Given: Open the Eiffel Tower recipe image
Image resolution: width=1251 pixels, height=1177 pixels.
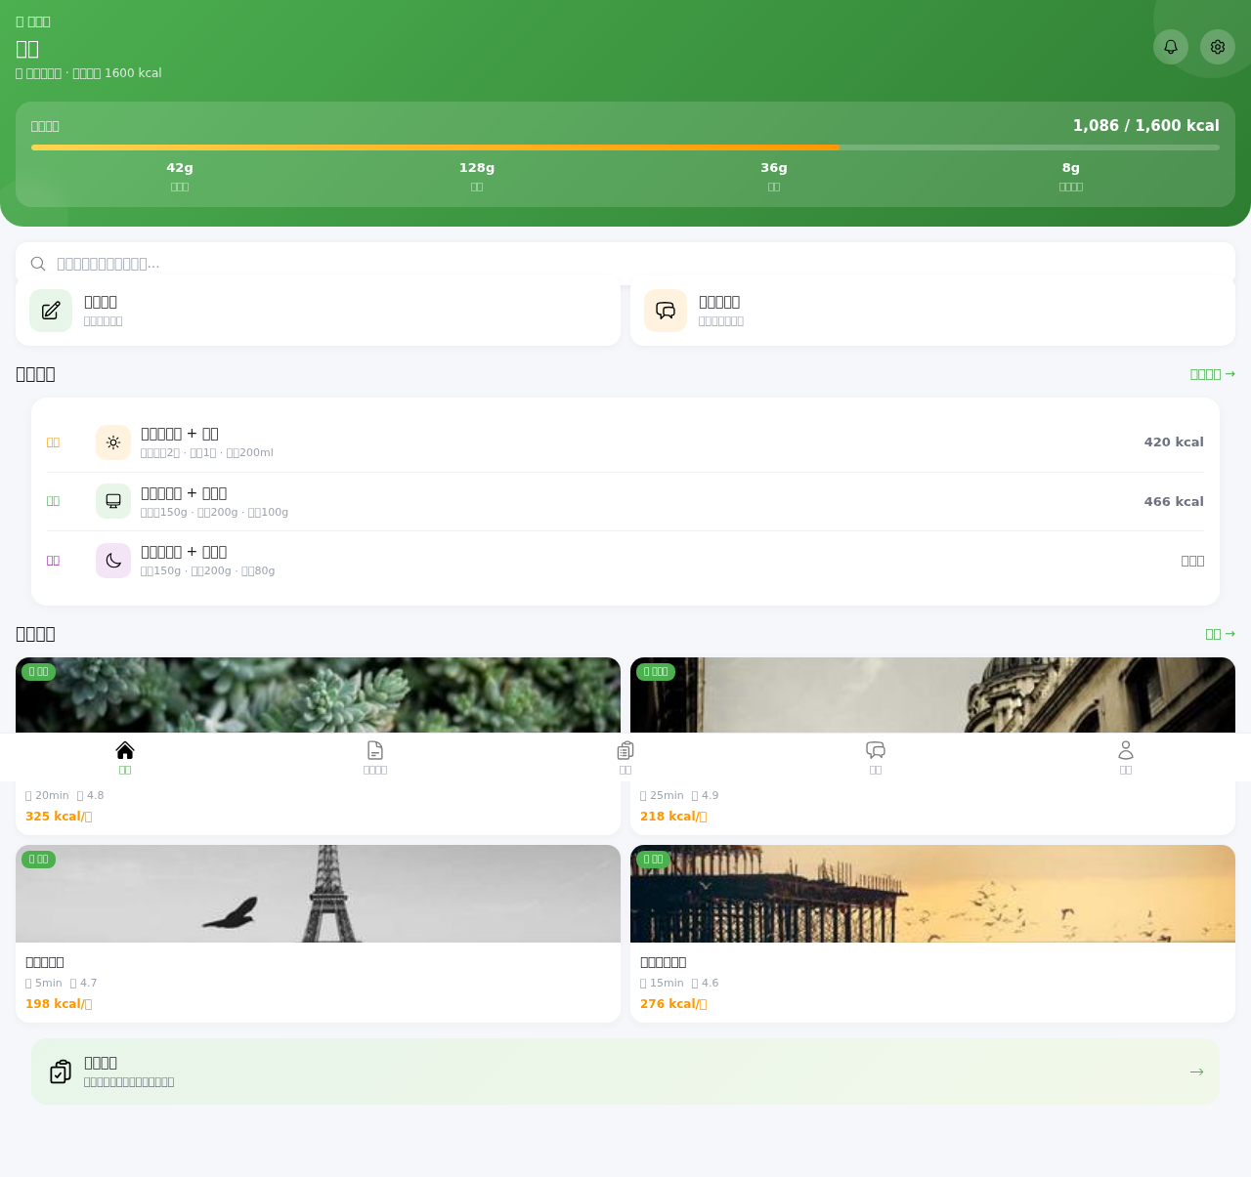Looking at the screenshot, I should pos(318,894).
